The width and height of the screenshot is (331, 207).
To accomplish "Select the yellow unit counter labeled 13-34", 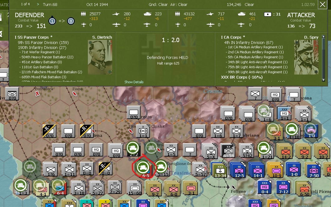I will click(x=220, y=170).
